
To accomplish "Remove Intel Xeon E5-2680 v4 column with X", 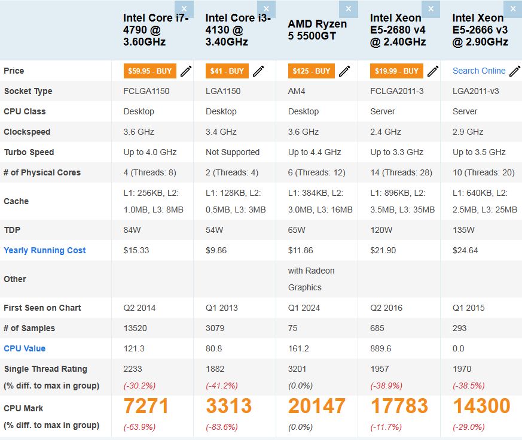I will pos(431,9).
